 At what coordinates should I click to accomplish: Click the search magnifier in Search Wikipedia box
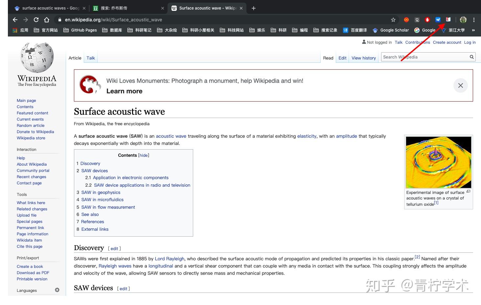[x=472, y=57]
